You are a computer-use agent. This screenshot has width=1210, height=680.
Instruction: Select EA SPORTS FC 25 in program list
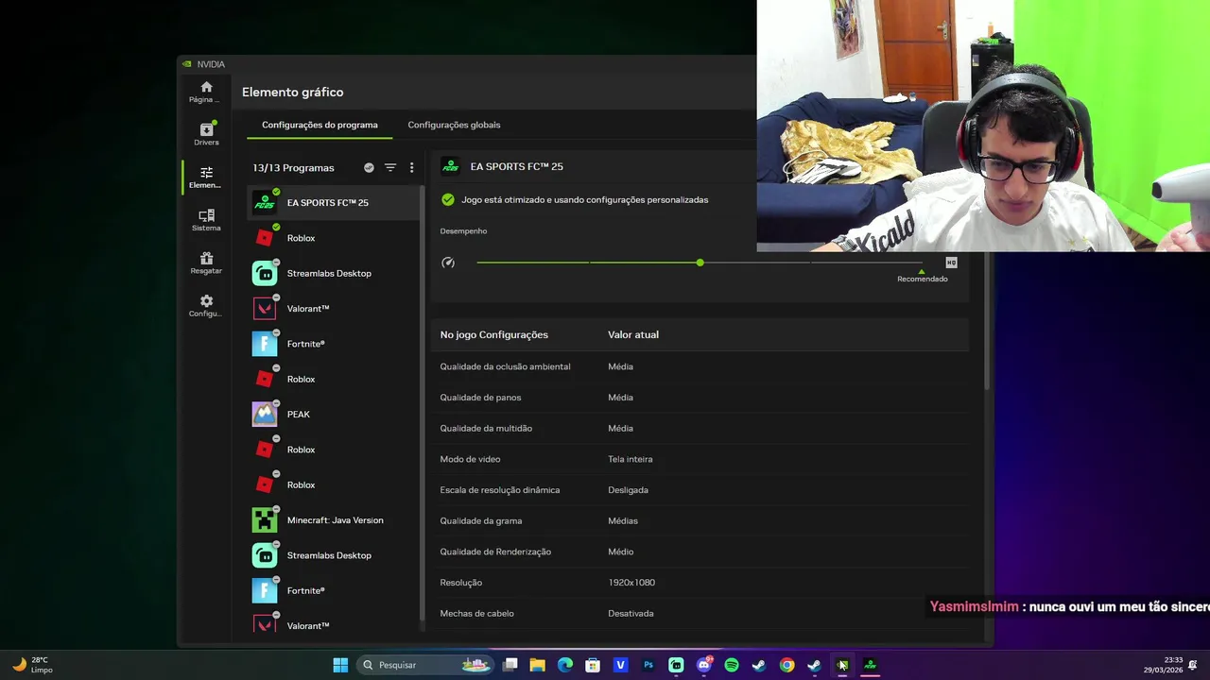(x=334, y=202)
